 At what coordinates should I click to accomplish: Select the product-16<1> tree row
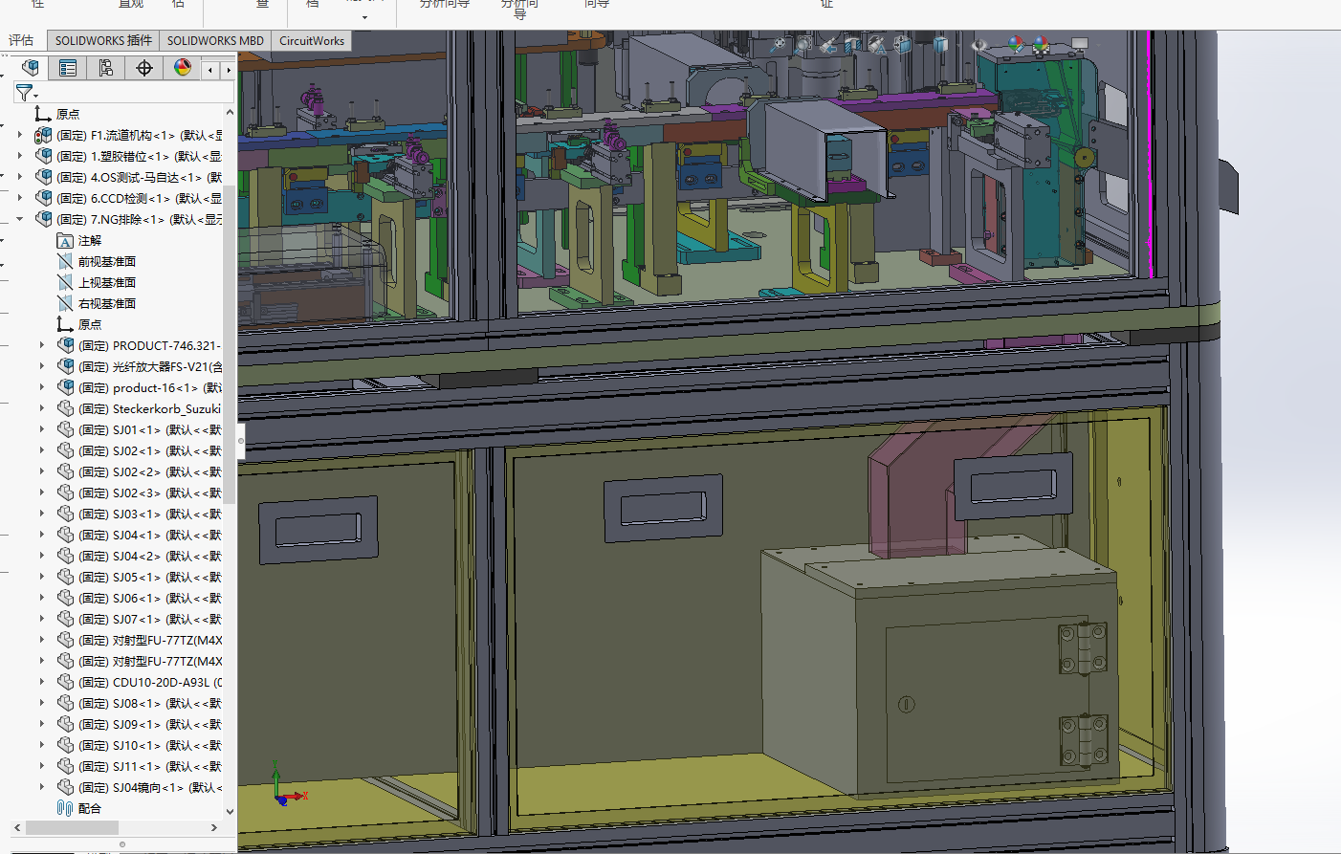point(140,387)
